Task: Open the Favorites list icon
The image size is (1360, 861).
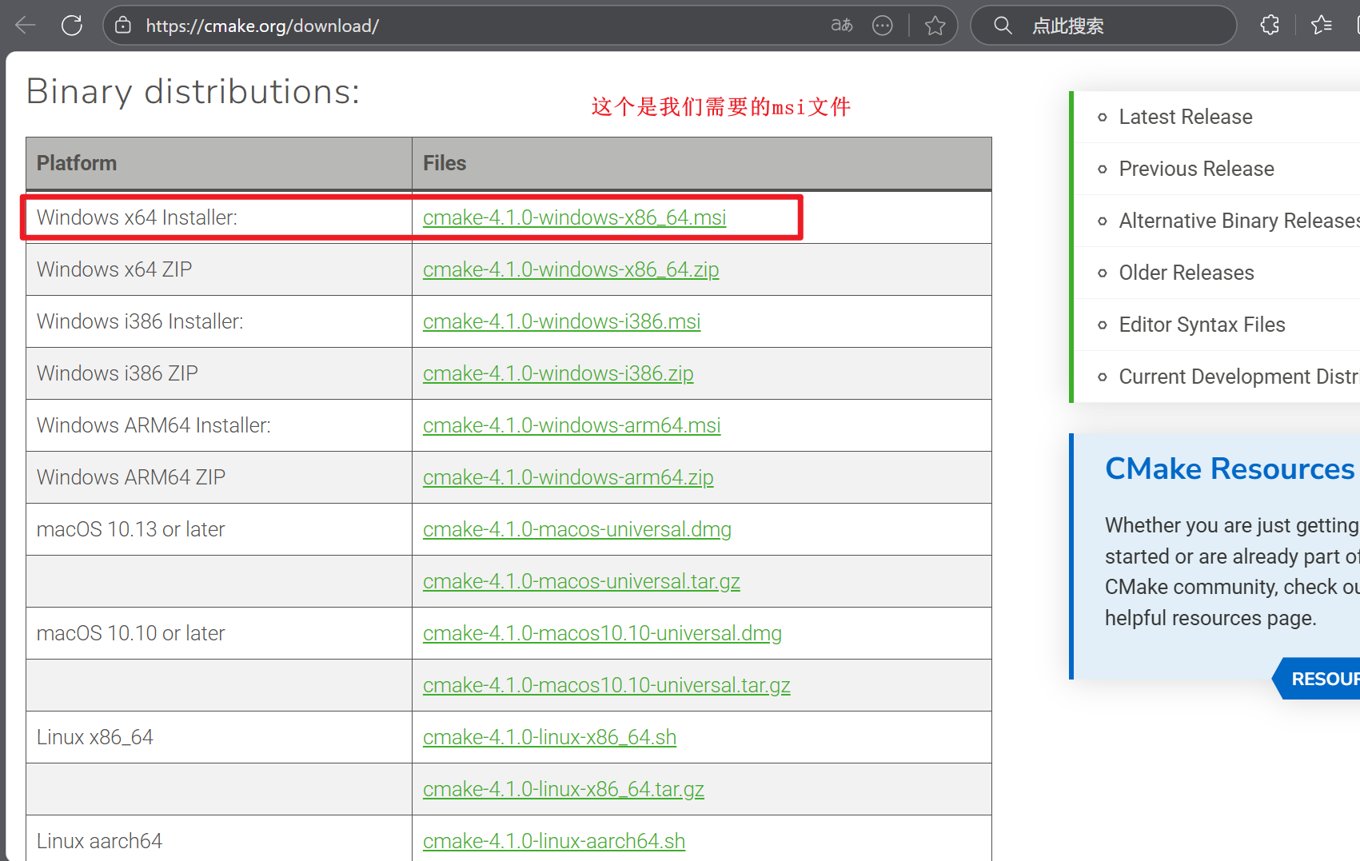Action: click(1321, 25)
